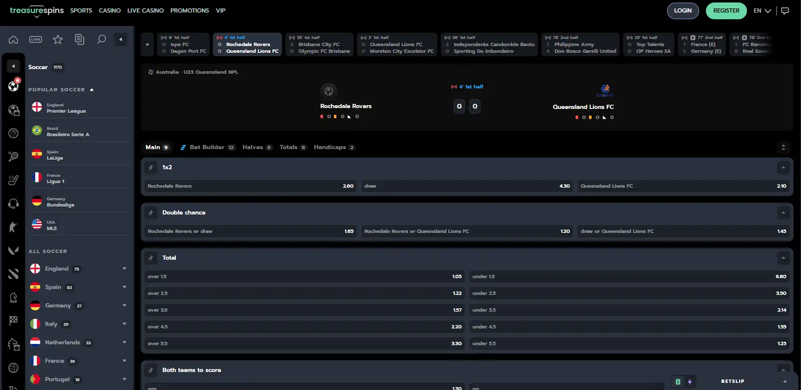Image resolution: width=801 pixels, height=390 pixels.
Task: Open live chat support icon
Action: tap(785, 11)
